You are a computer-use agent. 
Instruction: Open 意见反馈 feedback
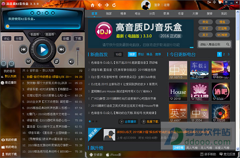coord(227,154)
